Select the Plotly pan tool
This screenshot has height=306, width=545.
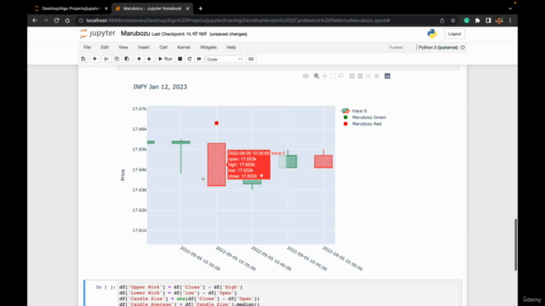(324, 76)
